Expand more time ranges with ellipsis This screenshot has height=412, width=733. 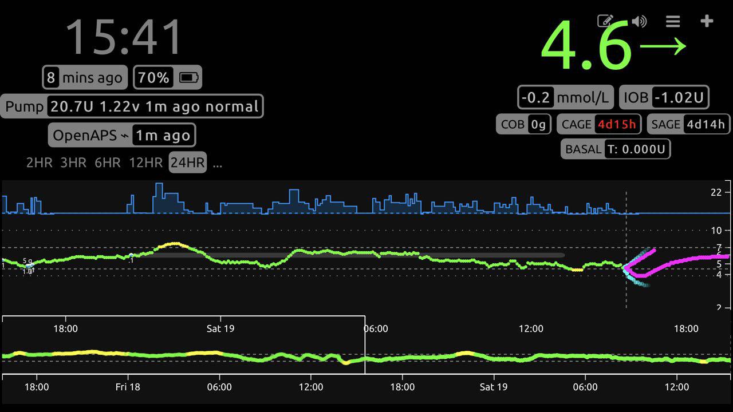[x=217, y=163]
